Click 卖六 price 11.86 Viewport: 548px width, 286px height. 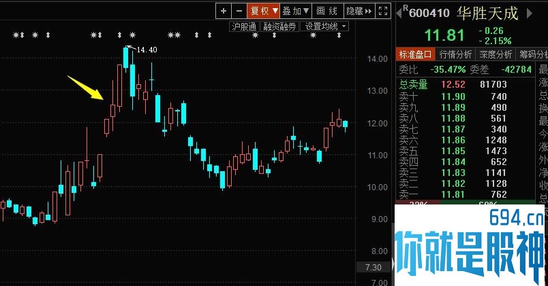tap(453, 140)
